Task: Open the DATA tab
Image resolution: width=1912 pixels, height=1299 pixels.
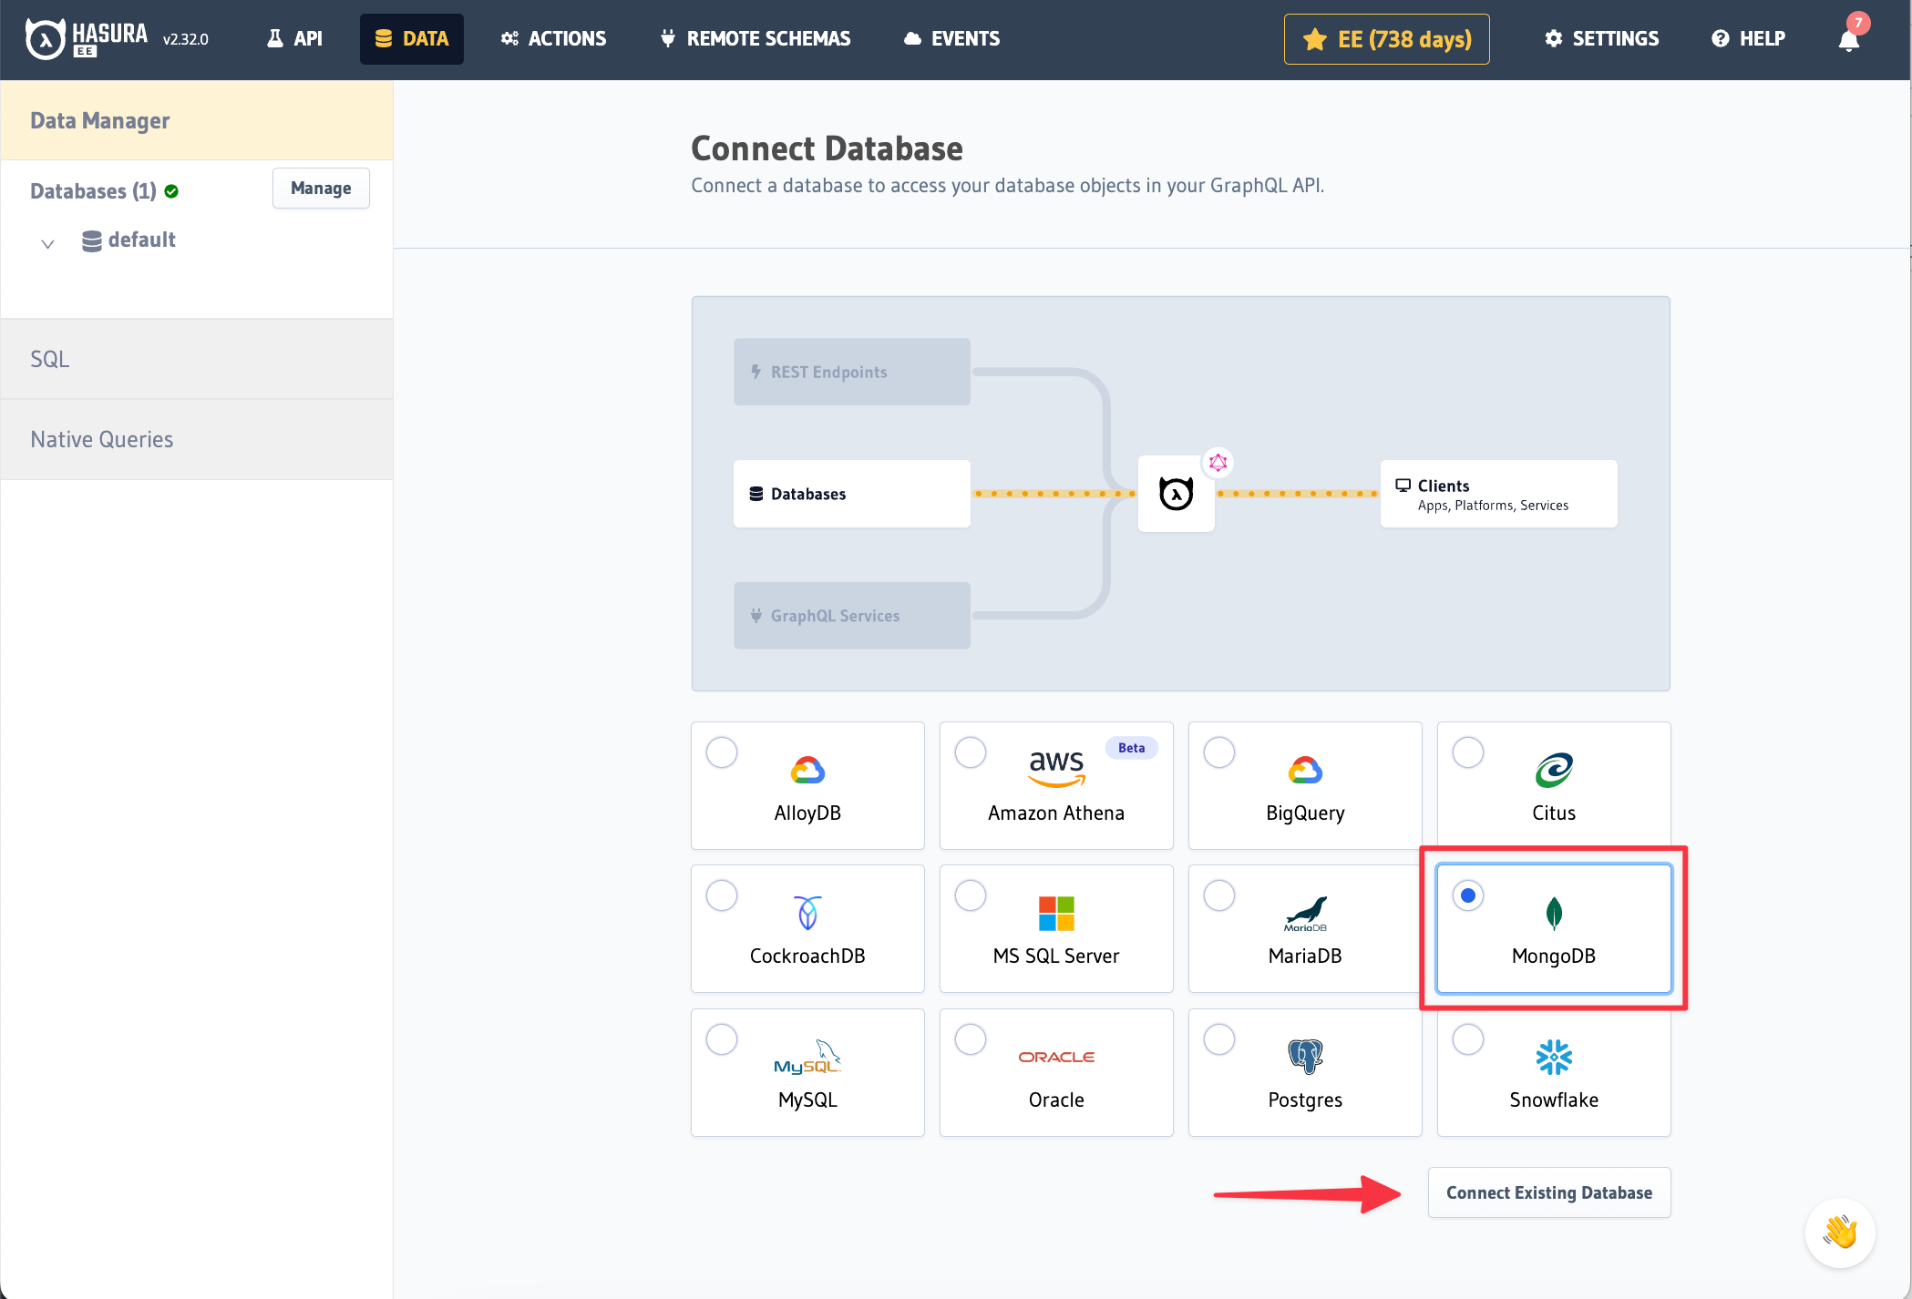Action: 412,39
